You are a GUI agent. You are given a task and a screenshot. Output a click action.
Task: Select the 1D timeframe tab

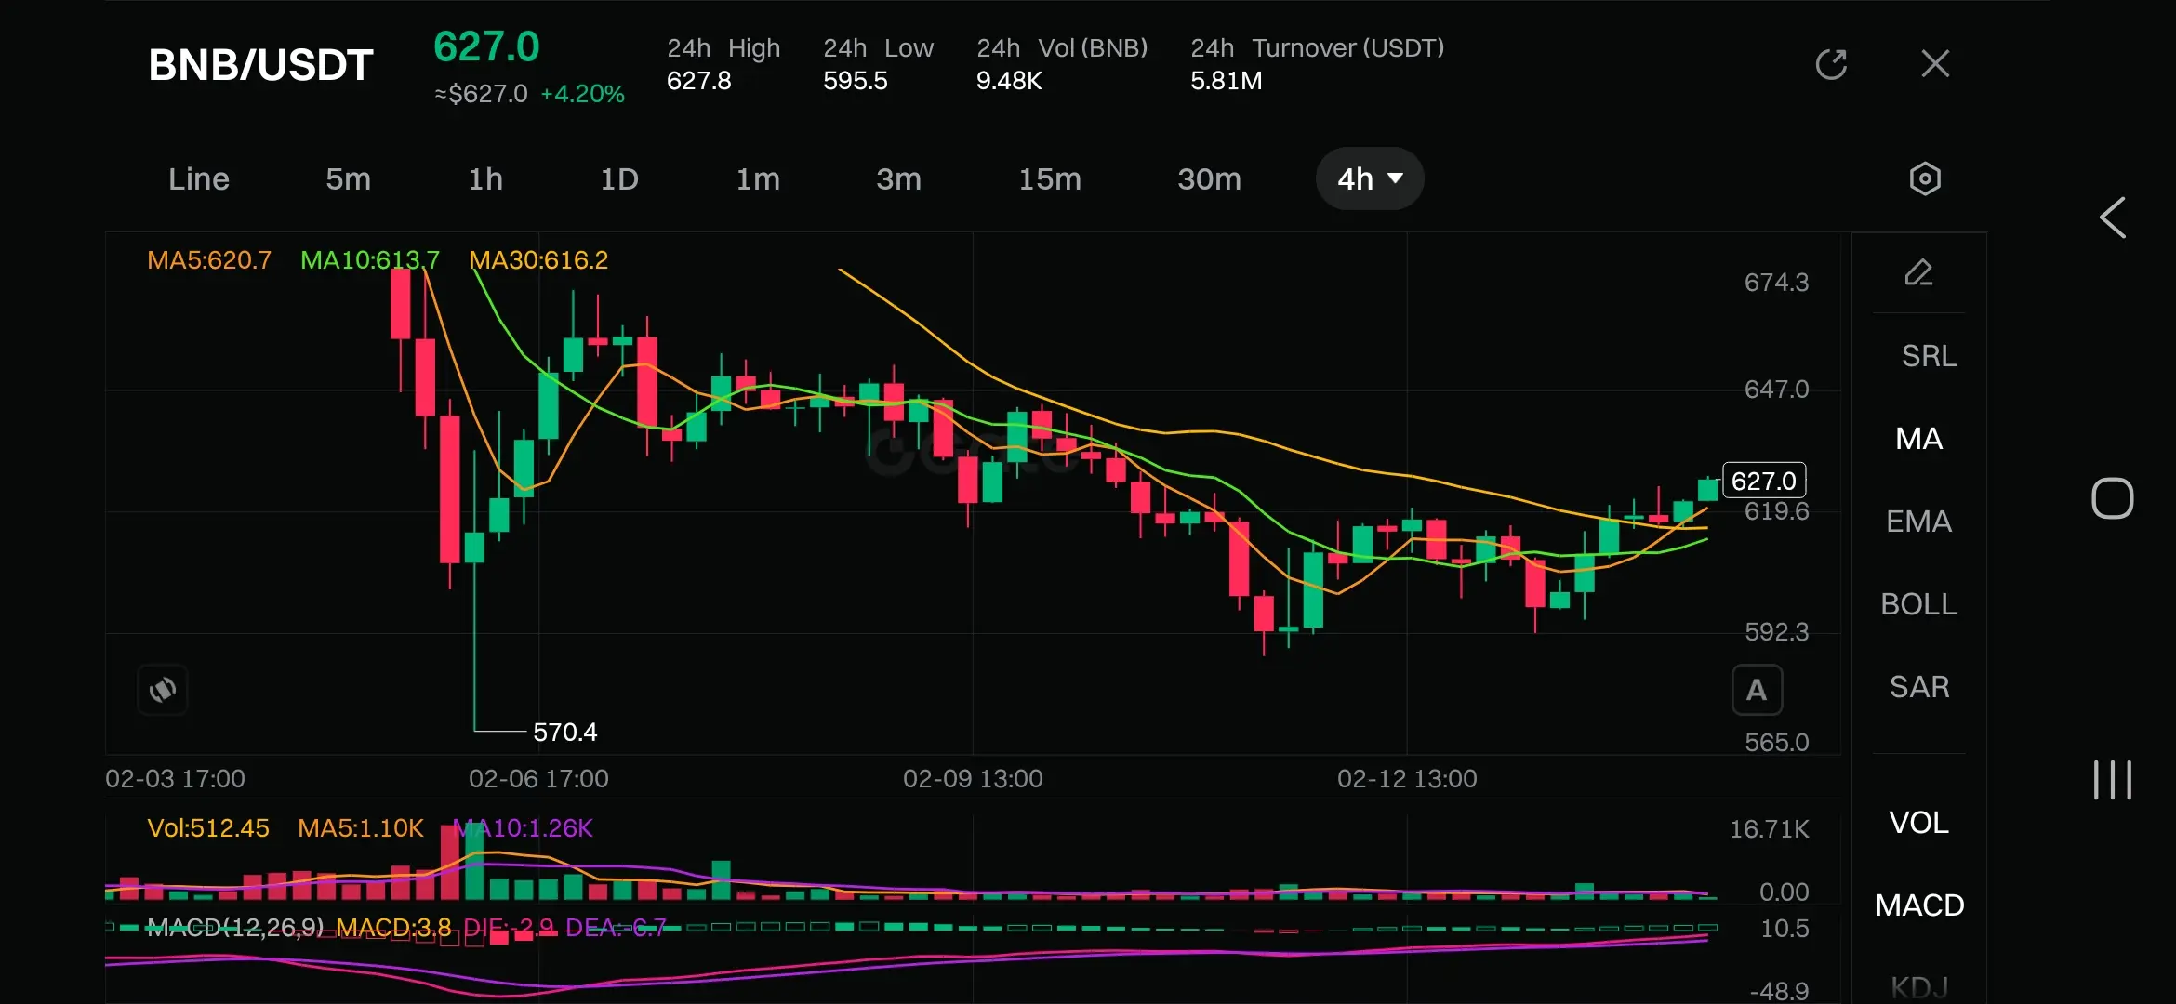tap(619, 178)
